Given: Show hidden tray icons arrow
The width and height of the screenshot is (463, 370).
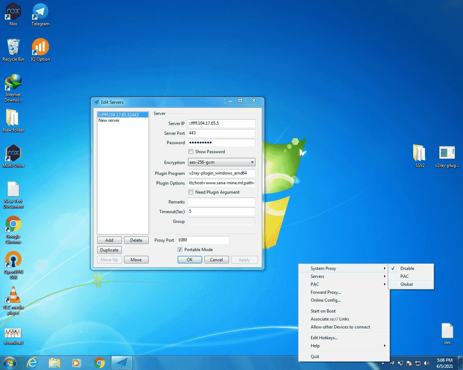Looking at the screenshot, I should click(383, 363).
